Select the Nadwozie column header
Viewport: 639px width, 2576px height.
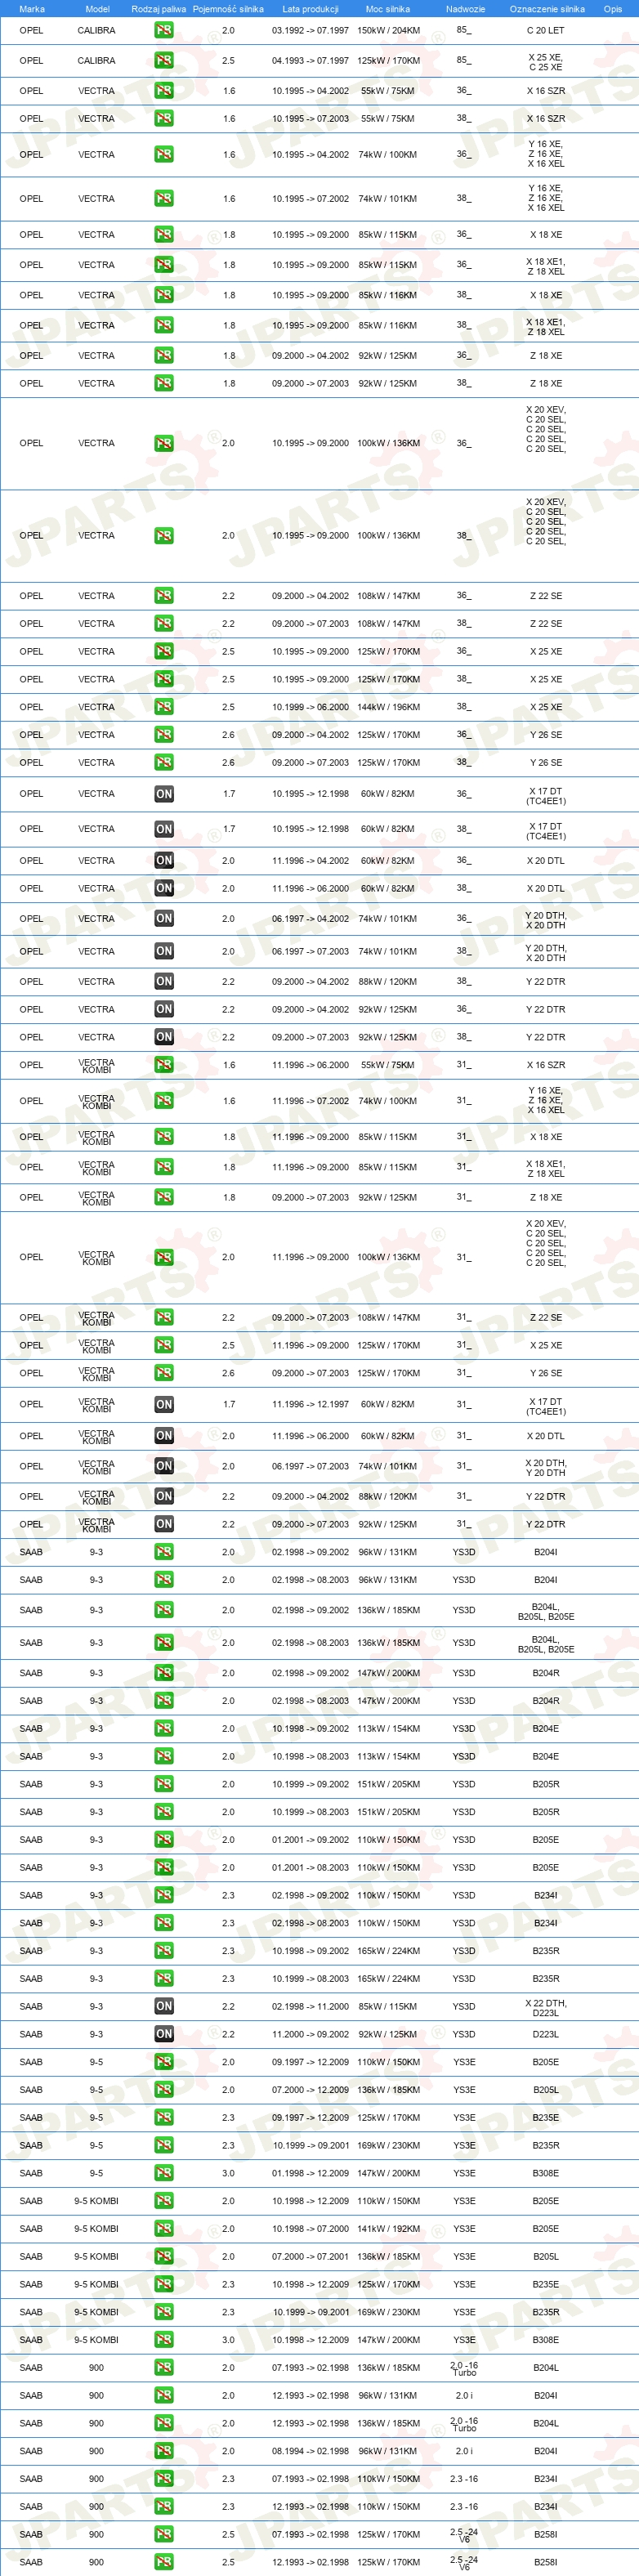(x=465, y=9)
